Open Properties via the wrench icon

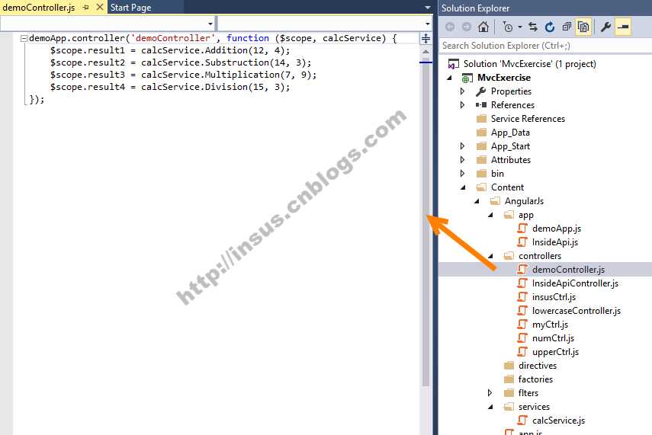(605, 27)
